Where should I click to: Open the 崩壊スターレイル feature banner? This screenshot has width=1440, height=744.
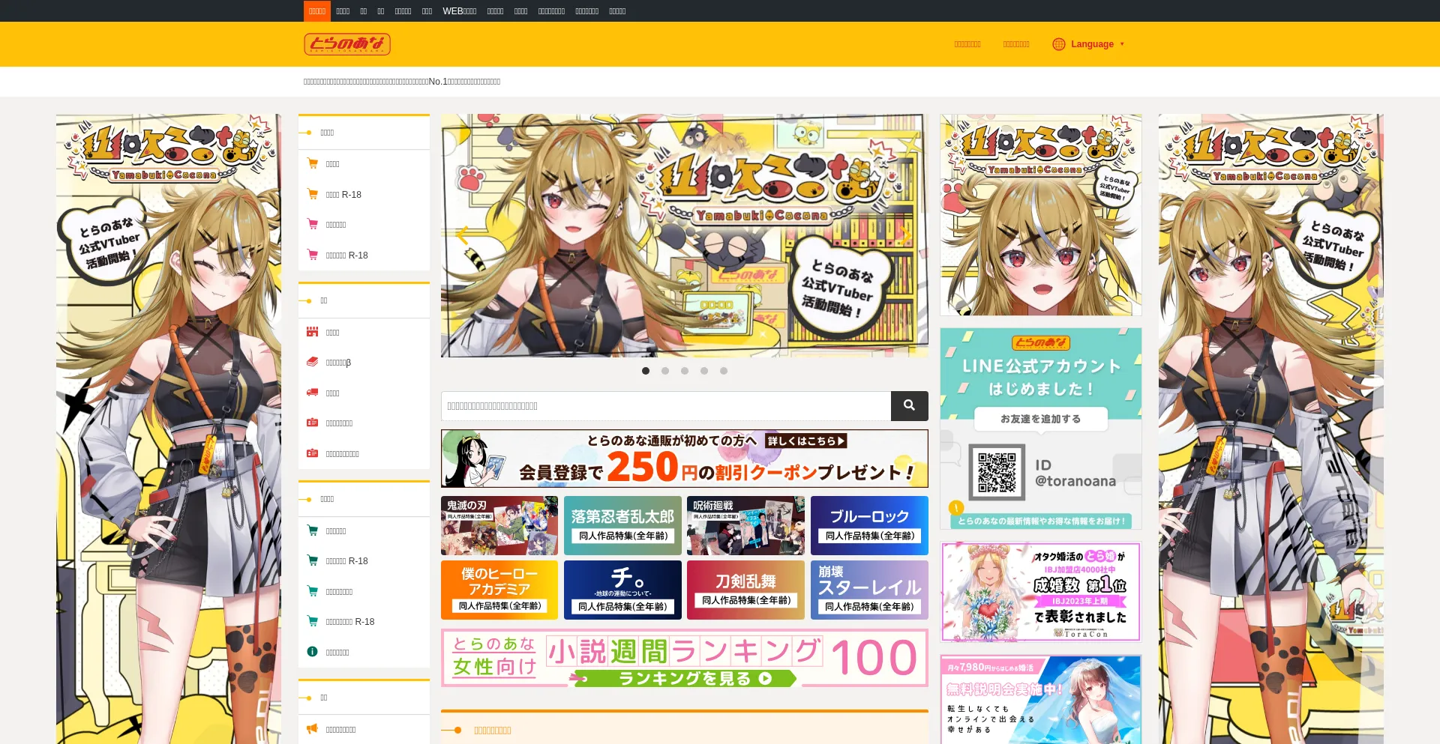[x=869, y=590]
